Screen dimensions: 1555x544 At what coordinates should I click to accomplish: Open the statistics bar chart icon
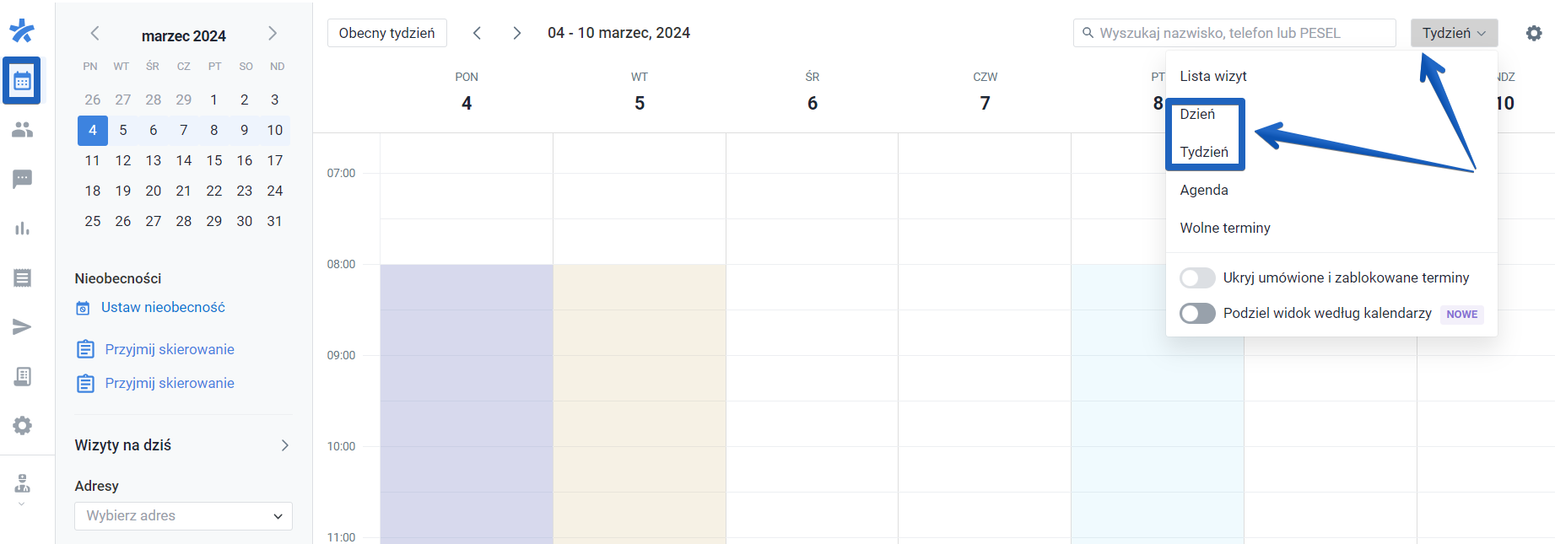pos(22,229)
